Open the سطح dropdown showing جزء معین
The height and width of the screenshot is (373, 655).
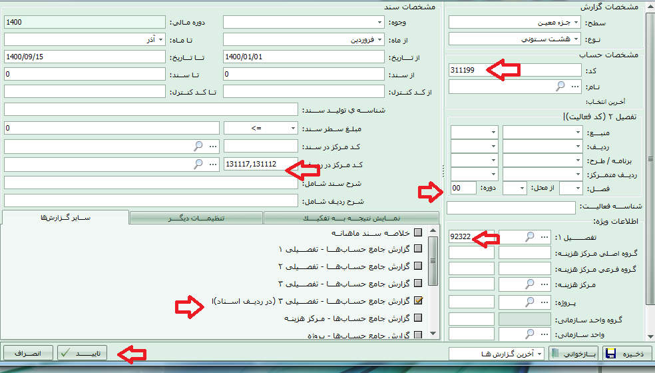click(x=576, y=22)
